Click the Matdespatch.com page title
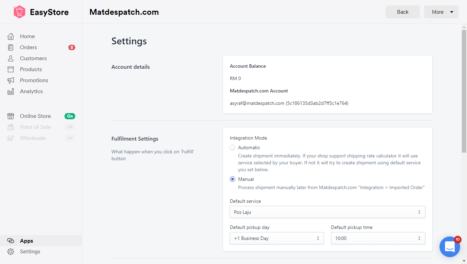Screen dimensions: 467x264 coord(124,12)
